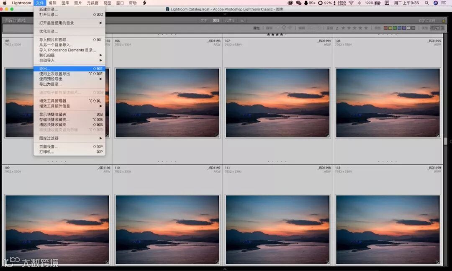
Task: Click badge icon on photo 106 thumbnail
Action: point(217,135)
